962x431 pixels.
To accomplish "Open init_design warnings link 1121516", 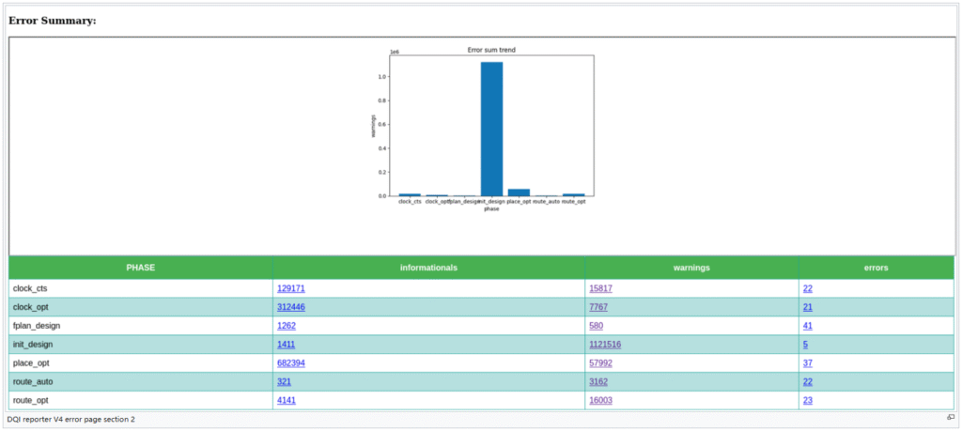I will tap(607, 345).
